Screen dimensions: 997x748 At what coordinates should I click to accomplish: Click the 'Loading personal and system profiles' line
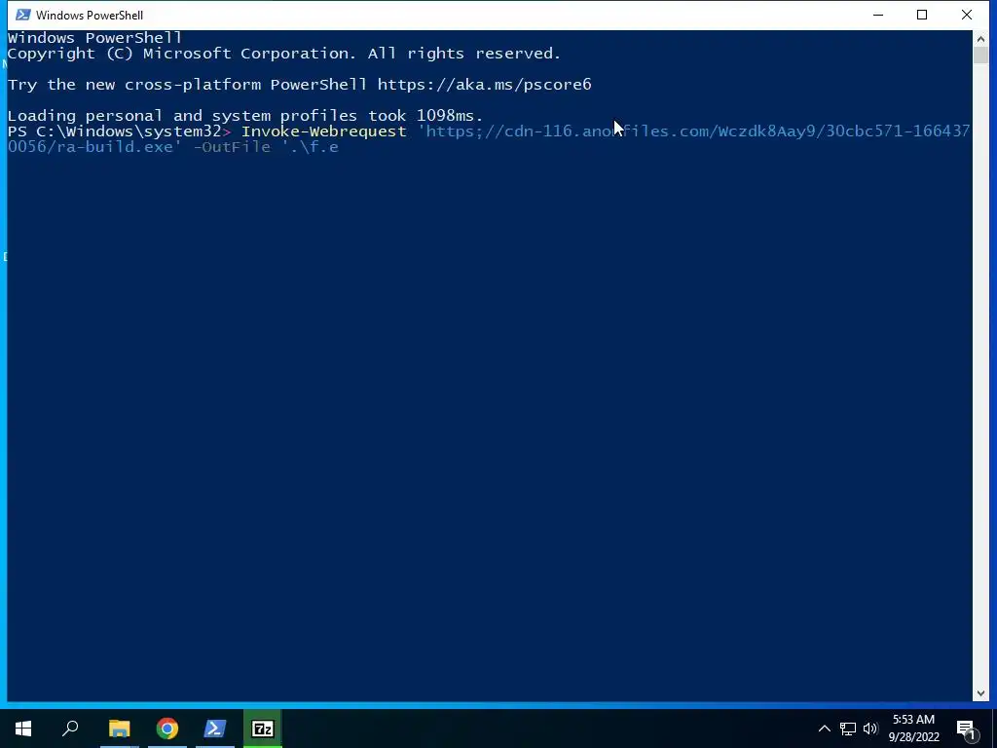click(245, 116)
